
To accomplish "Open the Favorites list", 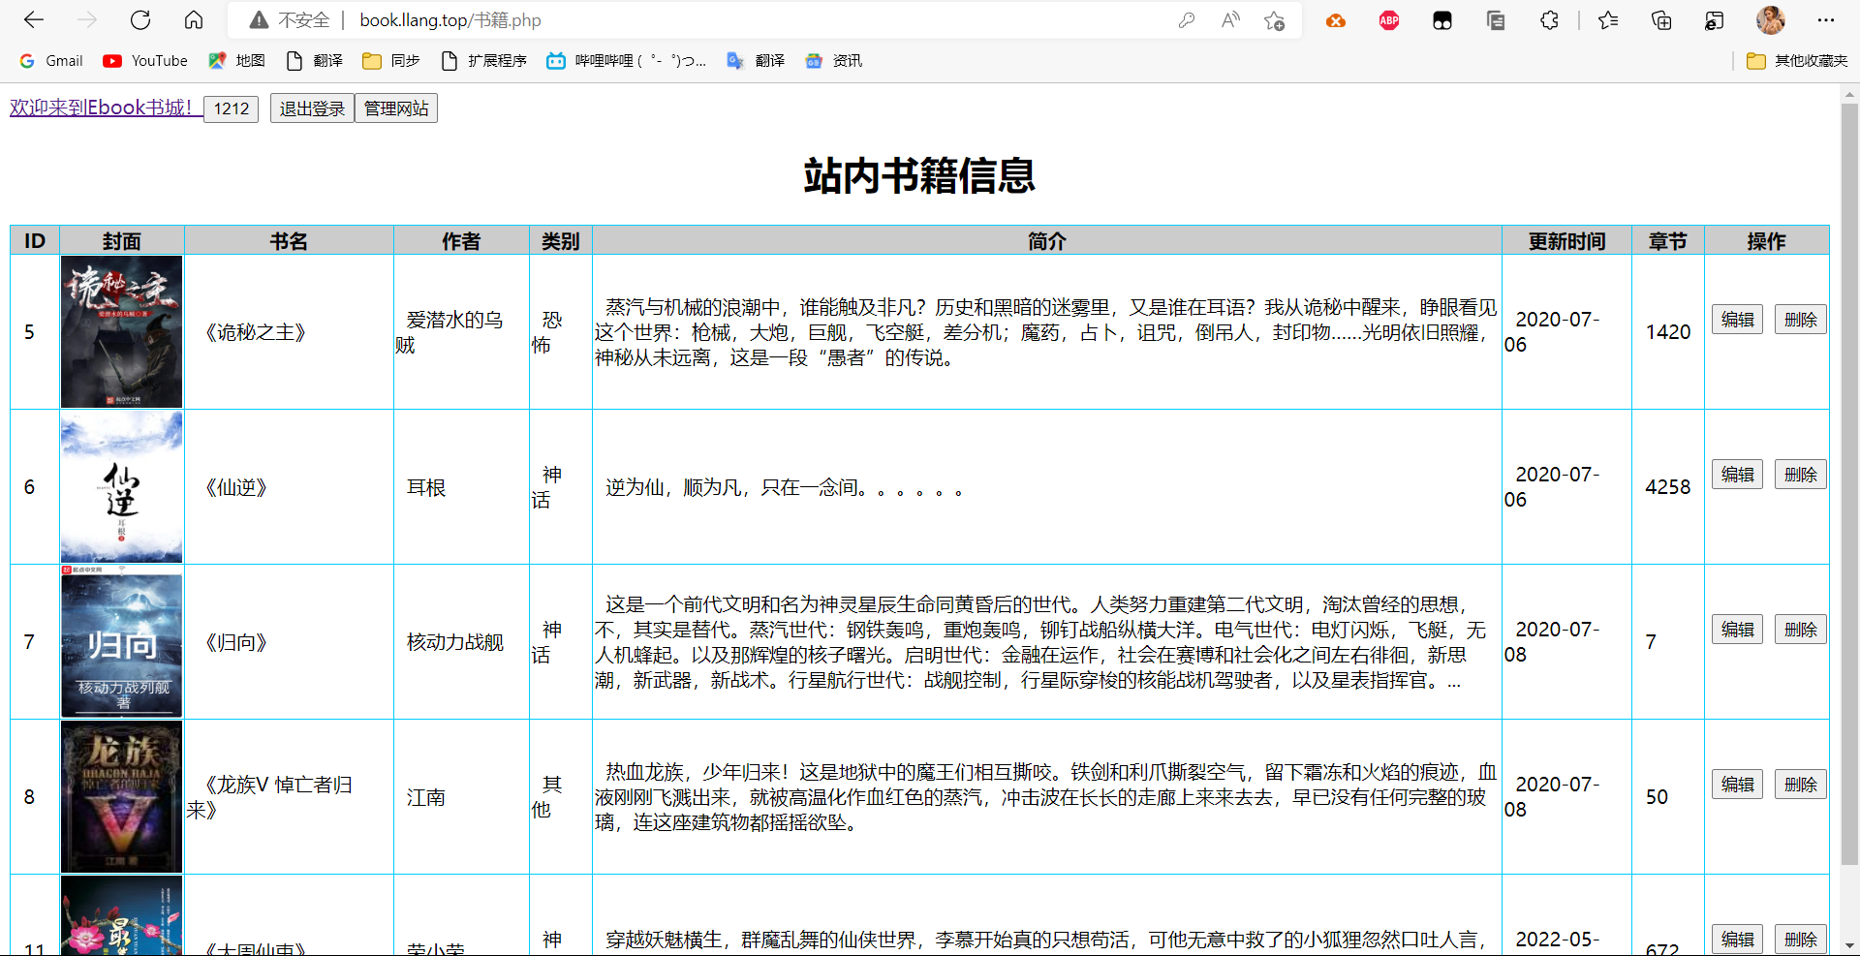I will pyautogui.click(x=1608, y=20).
